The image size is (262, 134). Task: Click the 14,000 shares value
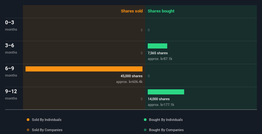(x=159, y=99)
